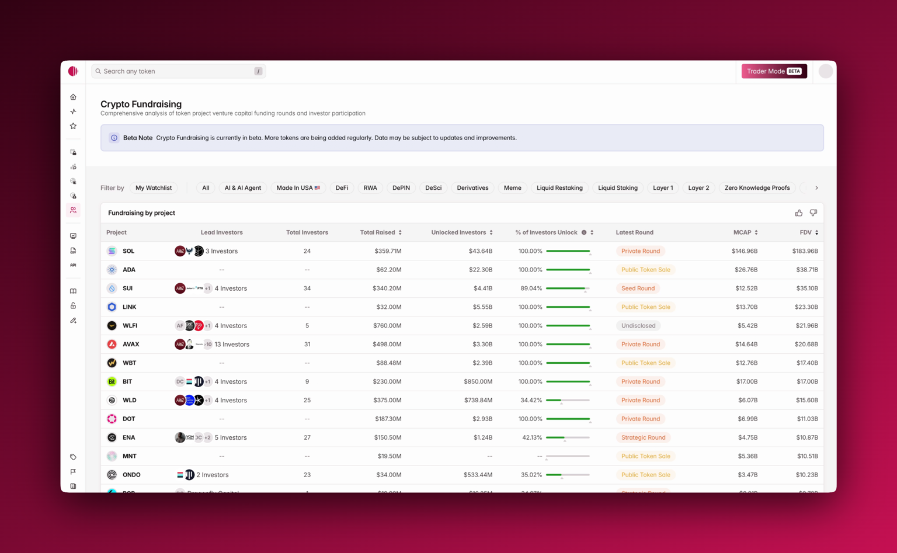This screenshot has height=553, width=897.
Task: Open the SOL project row name
Action: (x=128, y=251)
